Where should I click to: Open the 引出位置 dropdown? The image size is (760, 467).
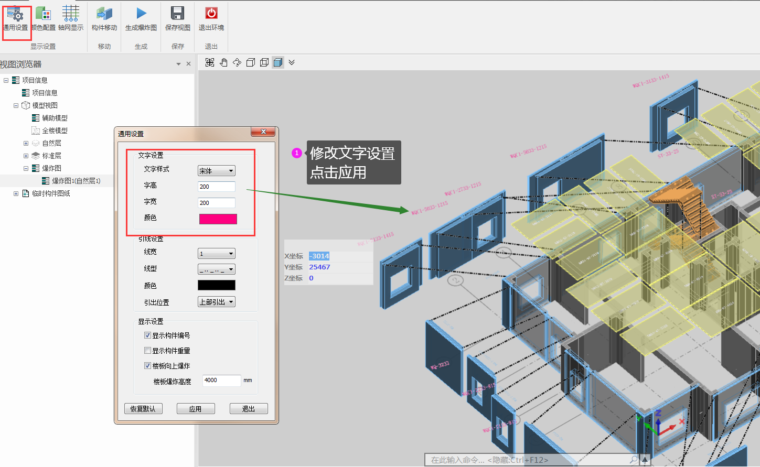click(x=217, y=302)
